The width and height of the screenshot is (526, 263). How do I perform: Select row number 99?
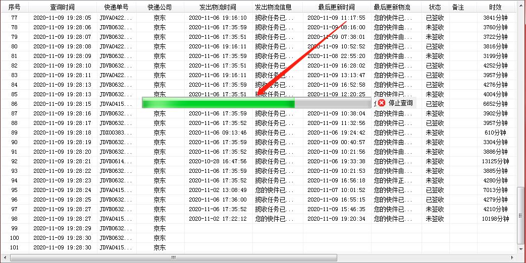[15, 229]
